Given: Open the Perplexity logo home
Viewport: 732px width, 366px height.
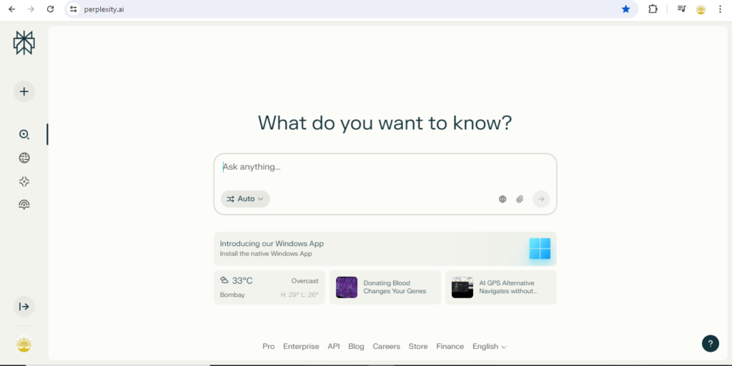Looking at the screenshot, I should point(24,43).
